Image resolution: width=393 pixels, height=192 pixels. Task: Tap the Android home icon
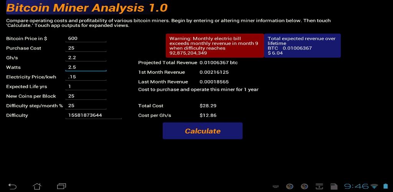[37, 186]
